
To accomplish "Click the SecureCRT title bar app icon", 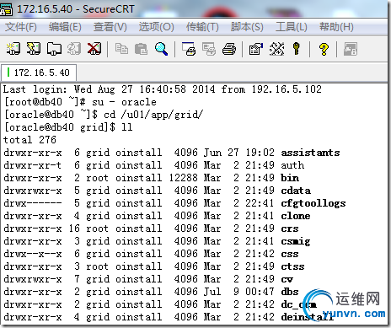I will pos(7,9).
